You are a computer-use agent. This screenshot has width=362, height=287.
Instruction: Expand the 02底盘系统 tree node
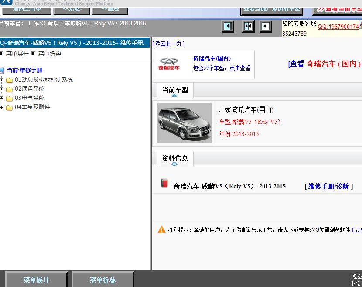(x=2, y=89)
